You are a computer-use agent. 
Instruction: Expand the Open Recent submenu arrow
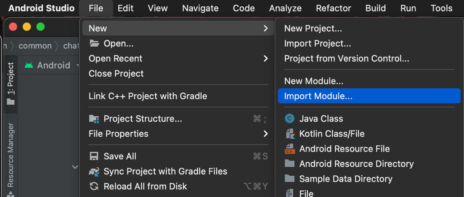coord(266,59)
